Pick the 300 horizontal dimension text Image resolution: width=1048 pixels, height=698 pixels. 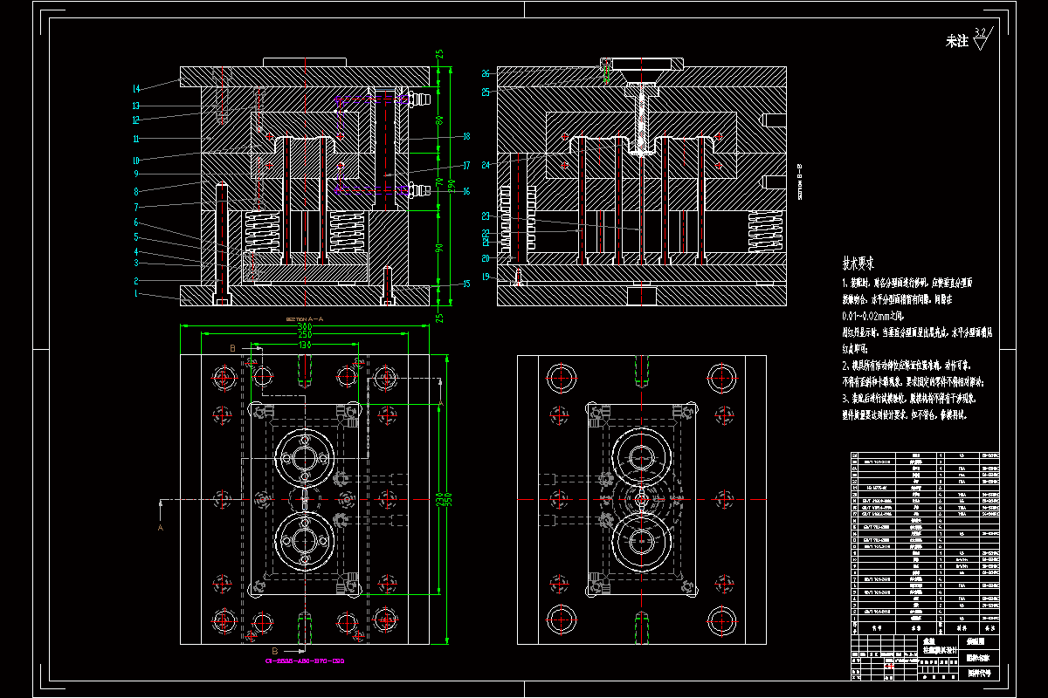point(304,326)
